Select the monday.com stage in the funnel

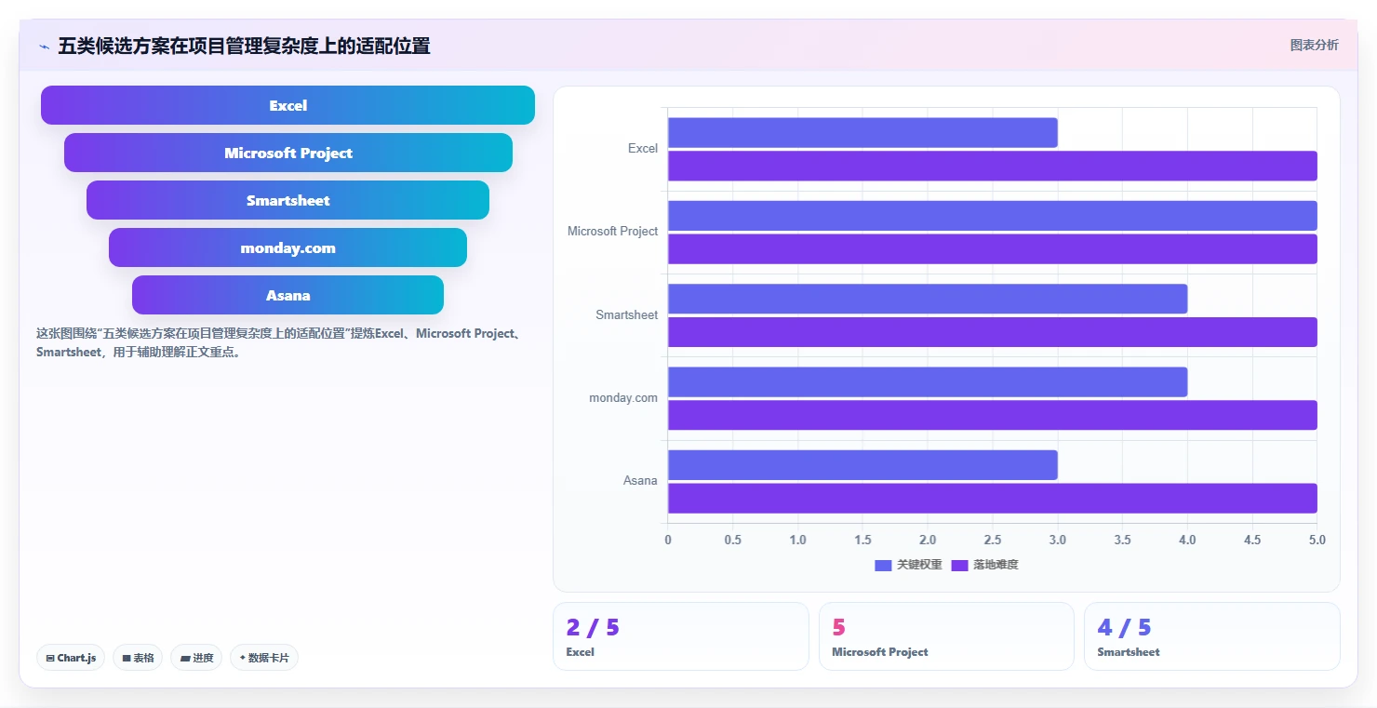[x=287, y=247]
